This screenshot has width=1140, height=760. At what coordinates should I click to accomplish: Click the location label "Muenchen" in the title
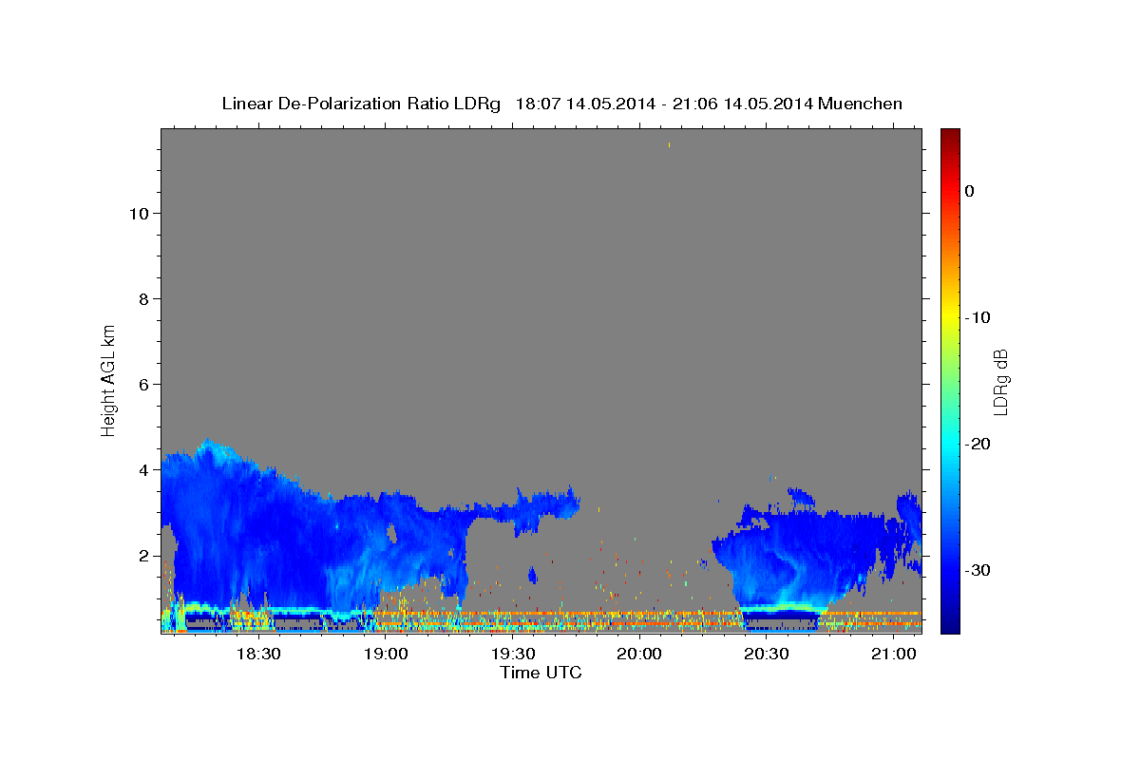coord(861,104)
